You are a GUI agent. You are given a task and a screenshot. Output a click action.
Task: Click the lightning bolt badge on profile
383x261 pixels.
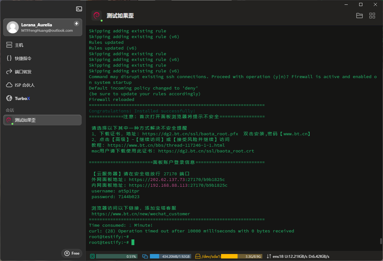76,23
